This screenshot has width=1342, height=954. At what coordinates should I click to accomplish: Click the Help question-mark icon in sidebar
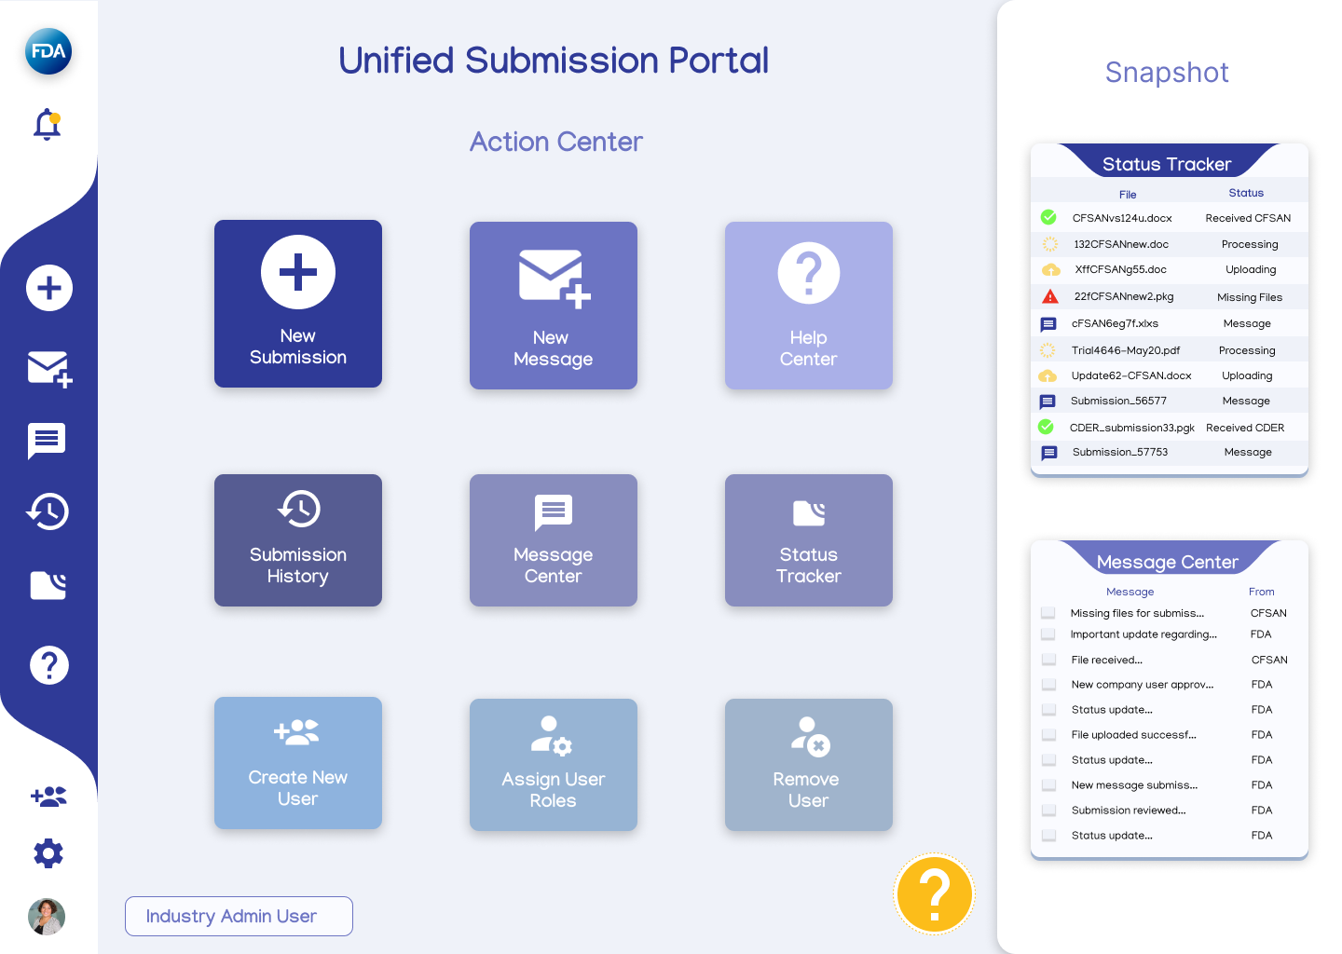[48, 665]
